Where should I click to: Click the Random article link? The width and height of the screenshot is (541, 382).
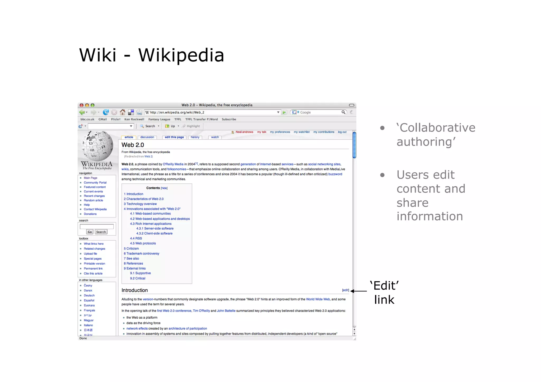[x=94, y=200]
